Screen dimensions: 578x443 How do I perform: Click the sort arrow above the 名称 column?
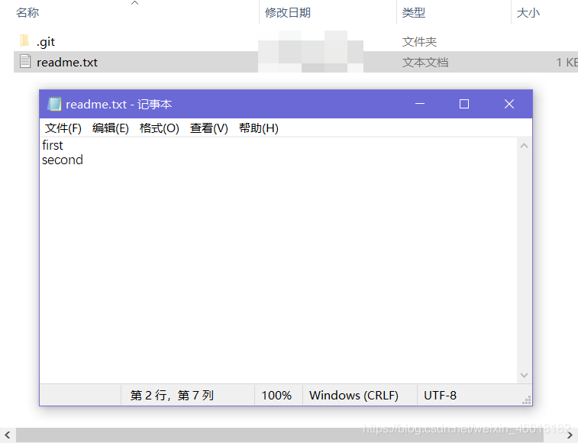tap(135, 3)
